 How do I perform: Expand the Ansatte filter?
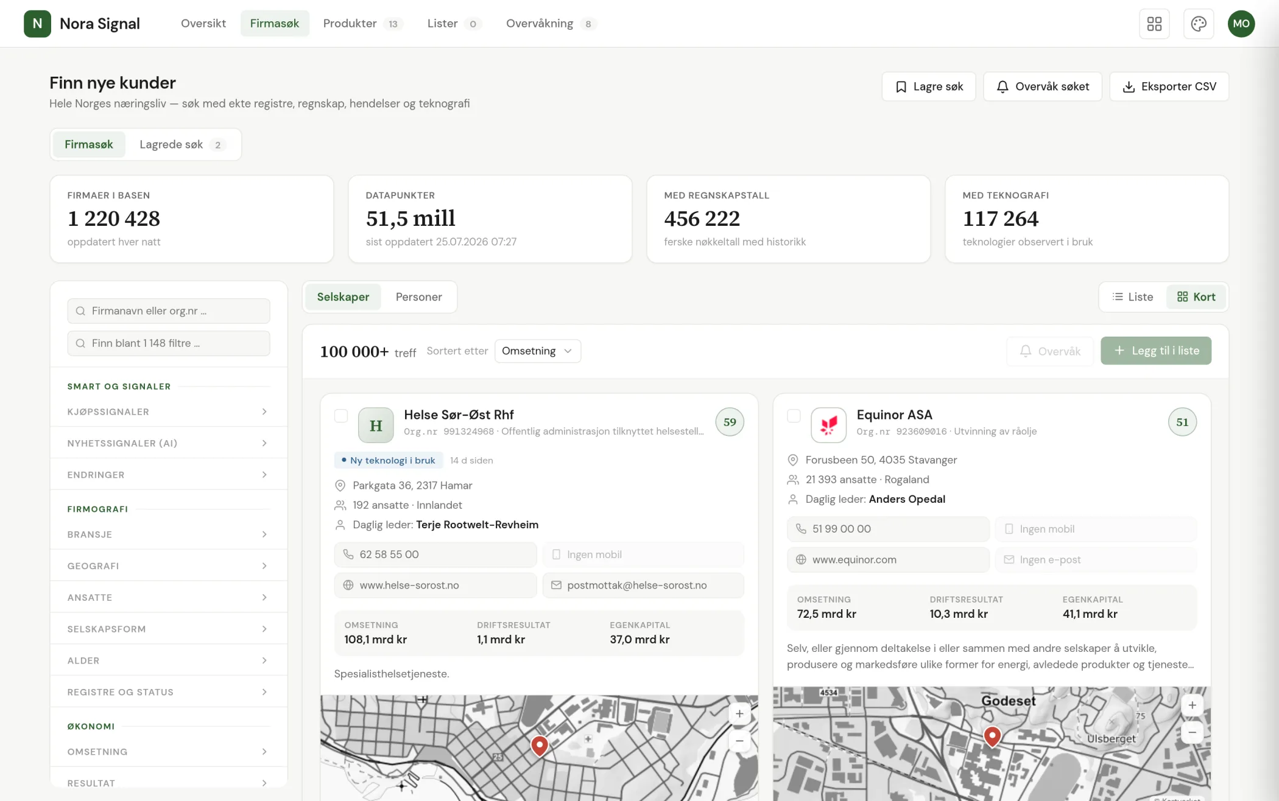click(x=169, y=598)
